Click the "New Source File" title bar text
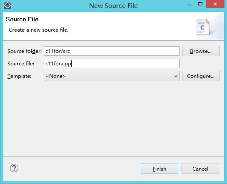 [113, 6]
